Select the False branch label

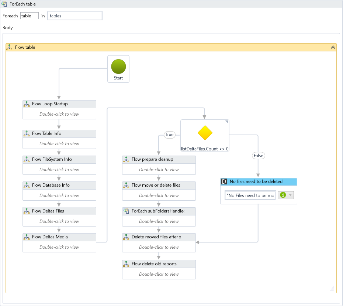[258, 156]
